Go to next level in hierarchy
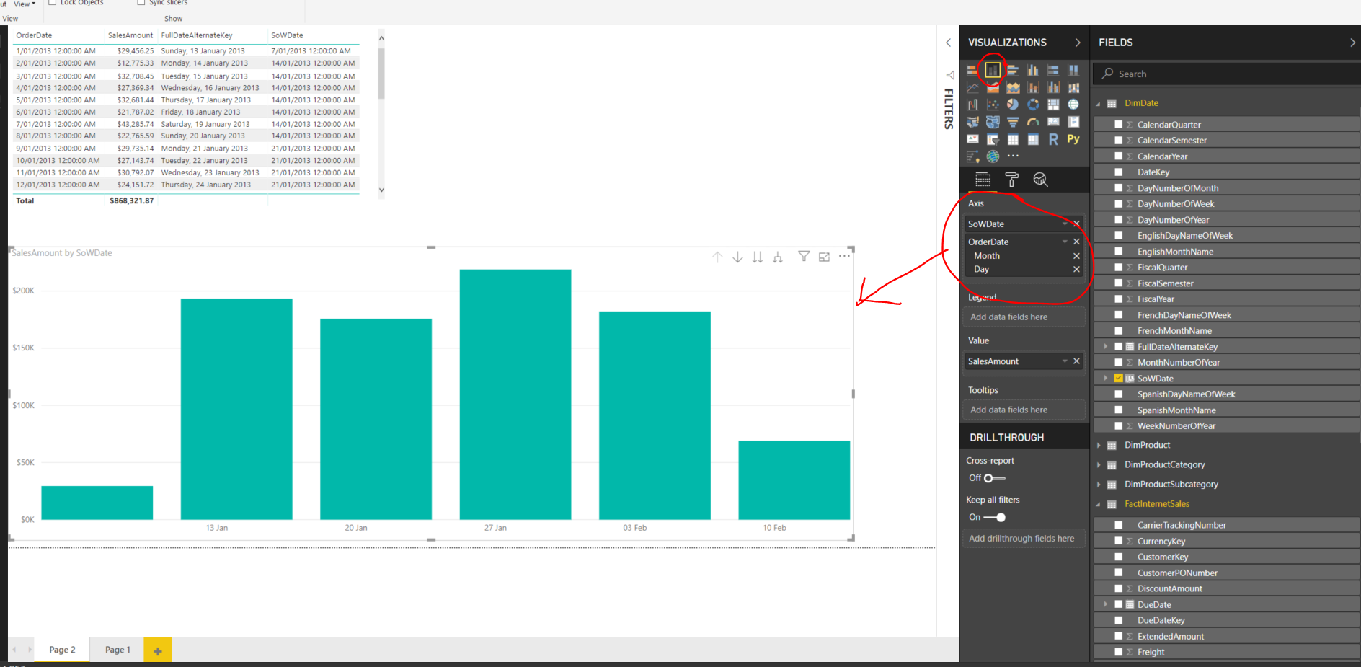The image size is (1361, 667). pyautogui.click(x=758, y=257)
